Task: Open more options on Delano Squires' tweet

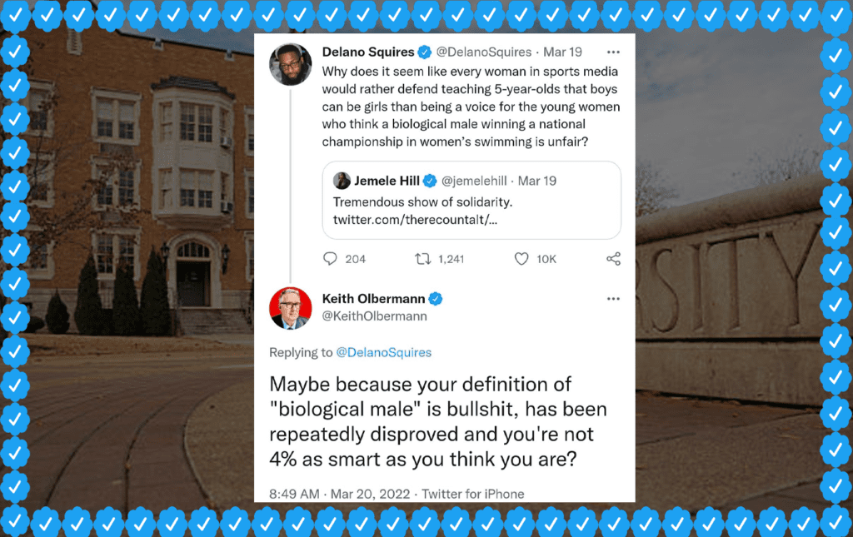Action: point(613,52)
